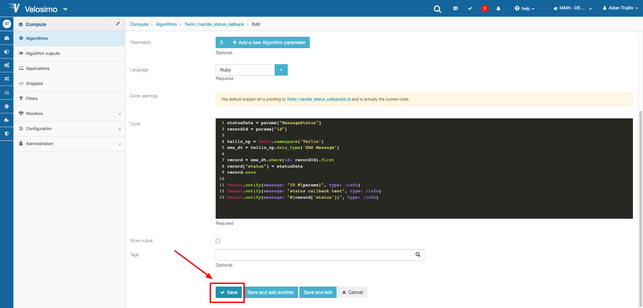Image resolution: width=643 pixels, height=308 pixels.
Task: Open Algorithm outputs in sidebar
Action: pyautogui.click(x=69, y=54)
